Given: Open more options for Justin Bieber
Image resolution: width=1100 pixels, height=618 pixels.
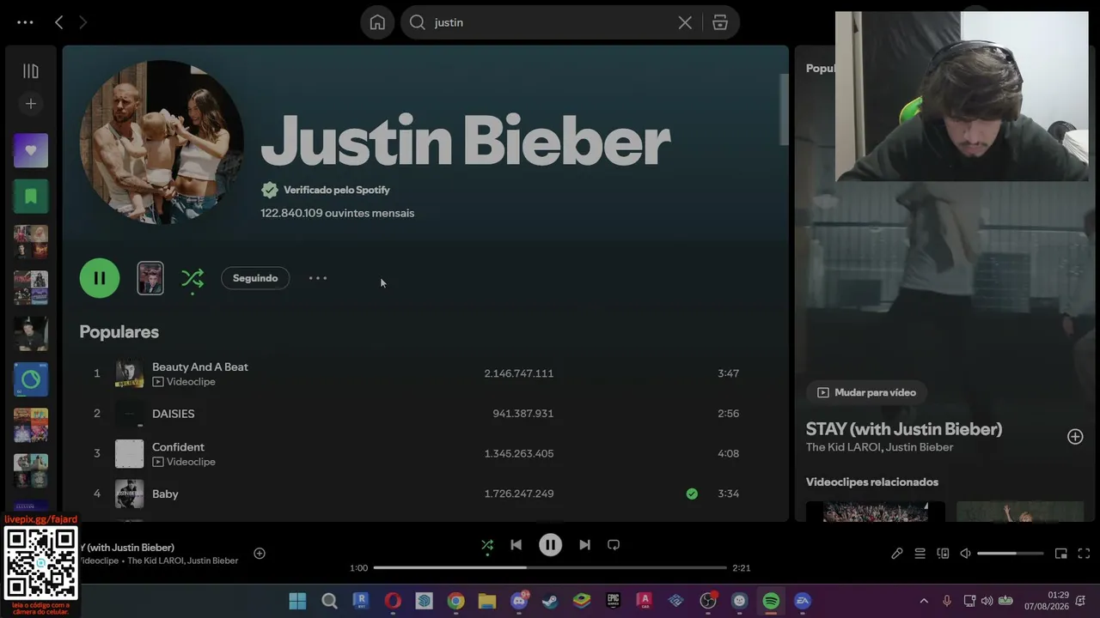Looking at the screenshot, I should point(318,278).
